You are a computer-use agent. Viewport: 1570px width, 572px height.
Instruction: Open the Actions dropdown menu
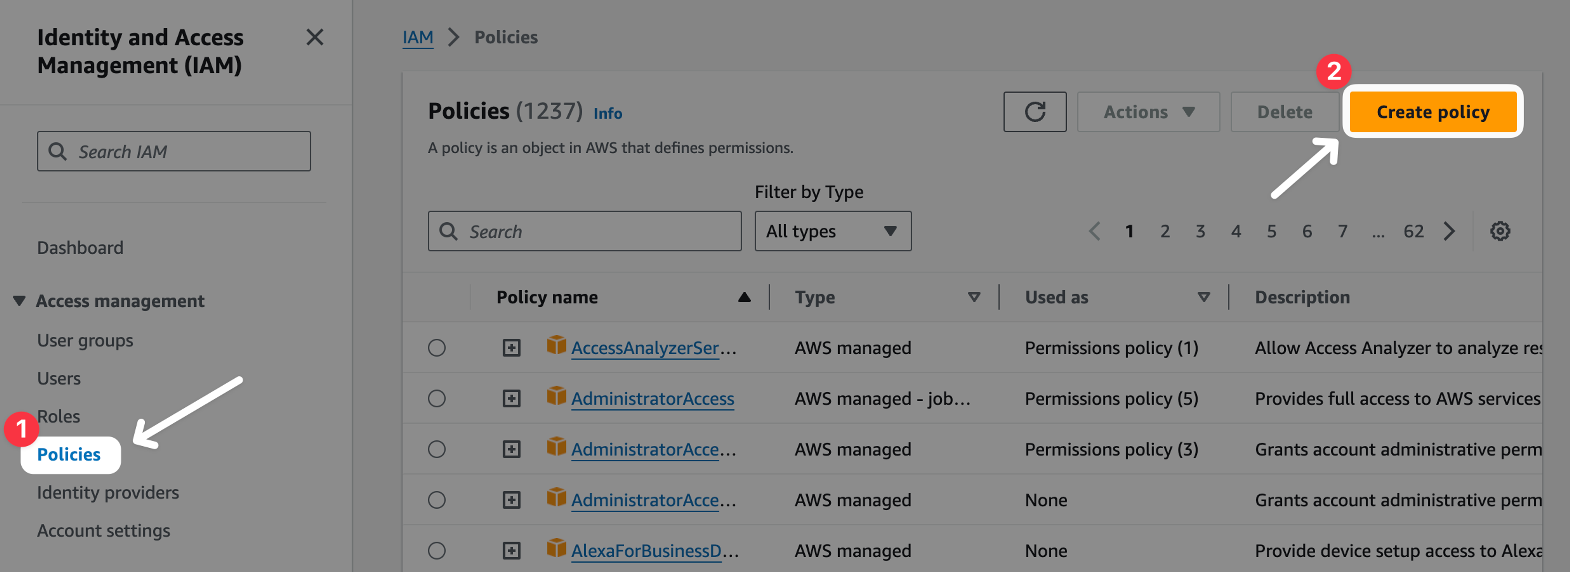1148,112
